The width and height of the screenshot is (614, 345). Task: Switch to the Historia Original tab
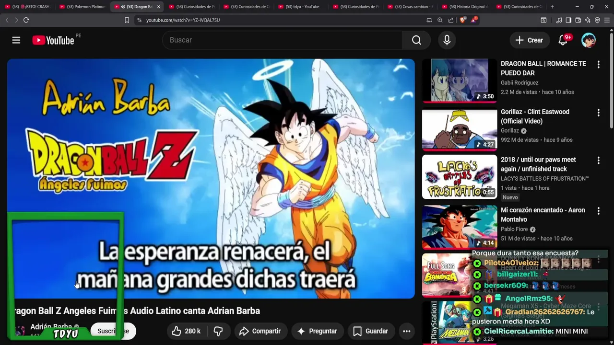[x=466, y=7]
